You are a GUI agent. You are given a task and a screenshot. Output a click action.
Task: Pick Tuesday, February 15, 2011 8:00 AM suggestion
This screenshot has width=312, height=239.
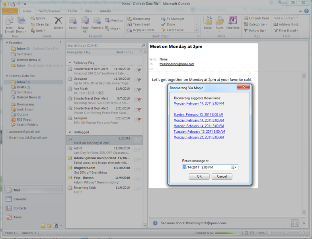199,131
